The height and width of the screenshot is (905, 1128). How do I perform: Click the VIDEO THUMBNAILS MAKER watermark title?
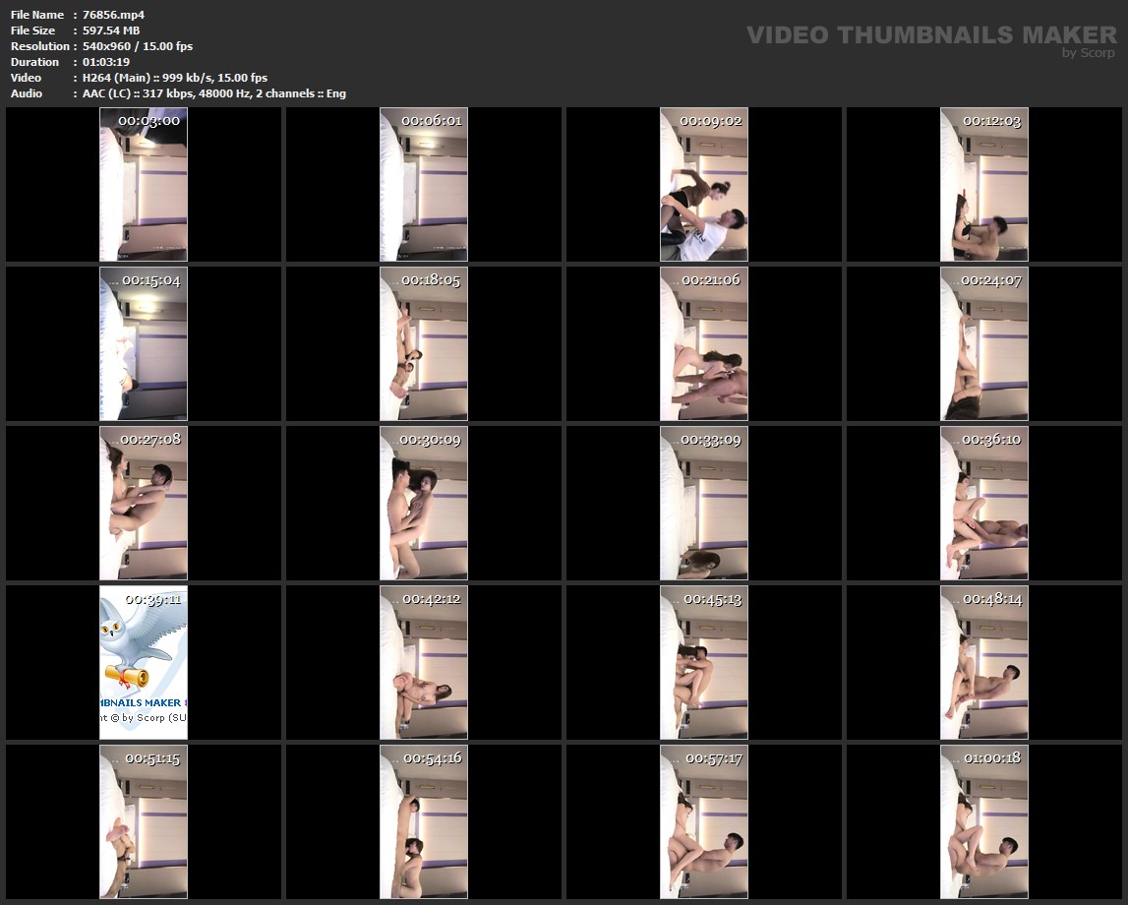(x=930, y=35)
